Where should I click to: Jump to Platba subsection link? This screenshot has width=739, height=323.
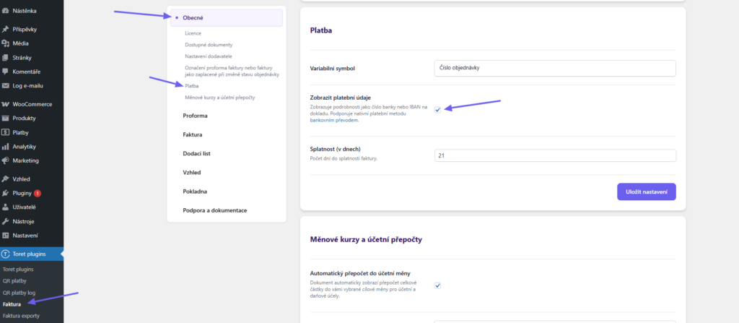point(192,86)
